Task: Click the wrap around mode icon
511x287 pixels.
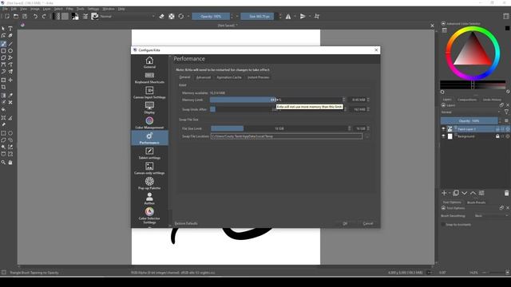Action: pos(317,16)
